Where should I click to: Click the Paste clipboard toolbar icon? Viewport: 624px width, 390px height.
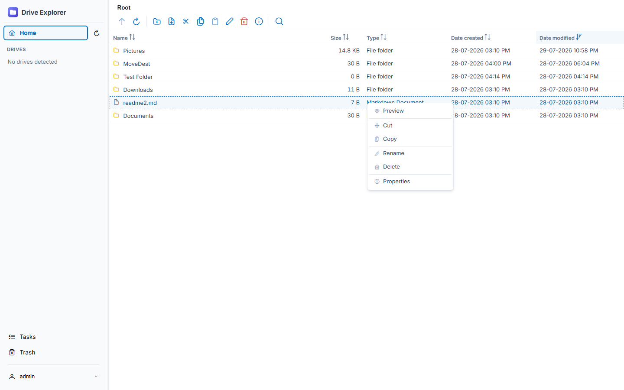(215, 21)
